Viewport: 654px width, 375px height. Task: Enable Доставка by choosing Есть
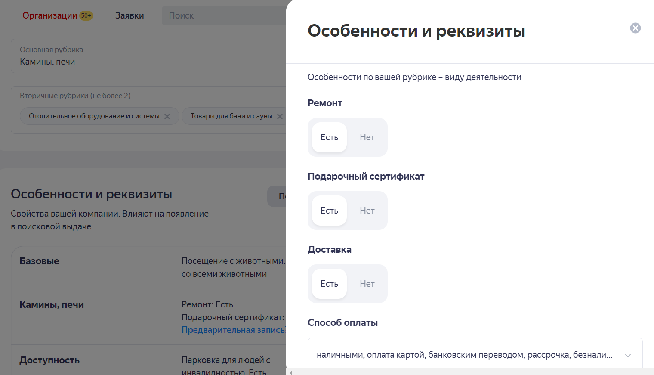329,284
